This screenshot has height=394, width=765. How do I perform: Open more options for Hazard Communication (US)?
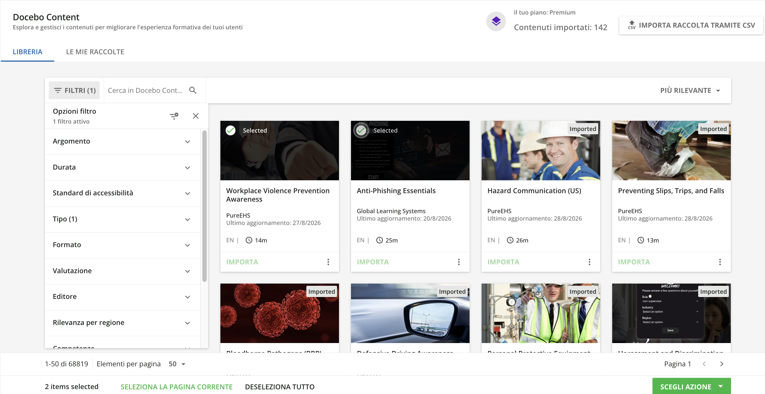[589, 262]
